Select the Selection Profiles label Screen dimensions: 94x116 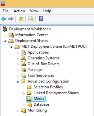(48, 87)
